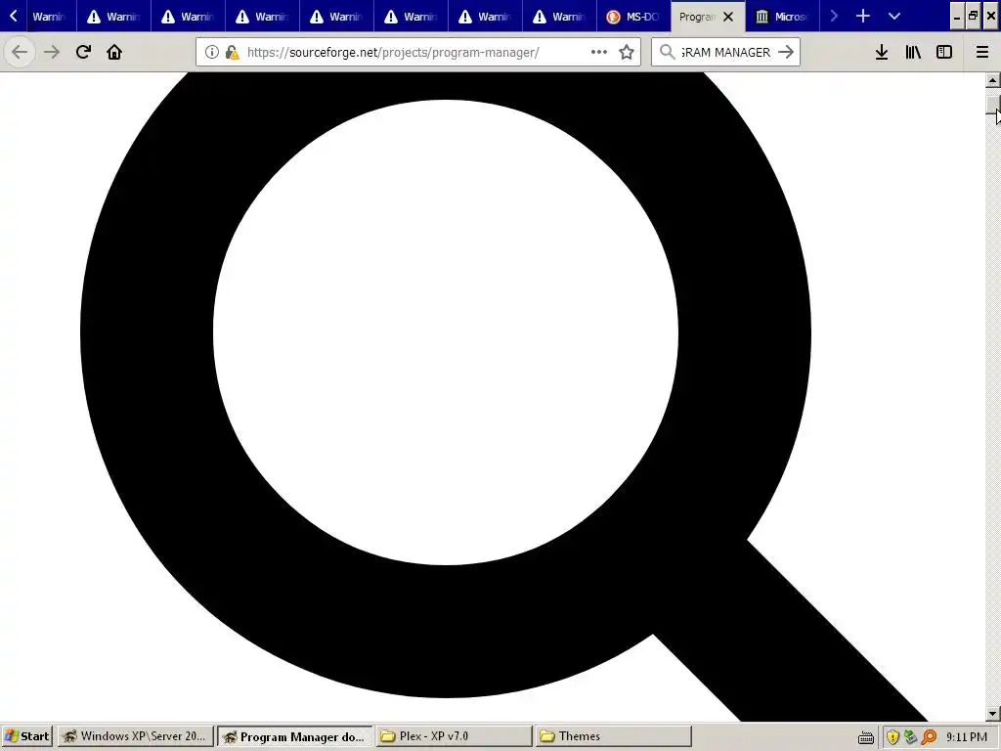Screen dimensions: 1001x751
Task: Click the forward navigation arrow
Action: [x=52, y=52]
